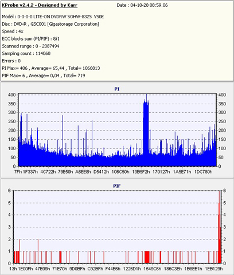Click the tall PI peak near 13B5F2h
The width and height of the screenshot is (234, 275).
tap(146, 130)
